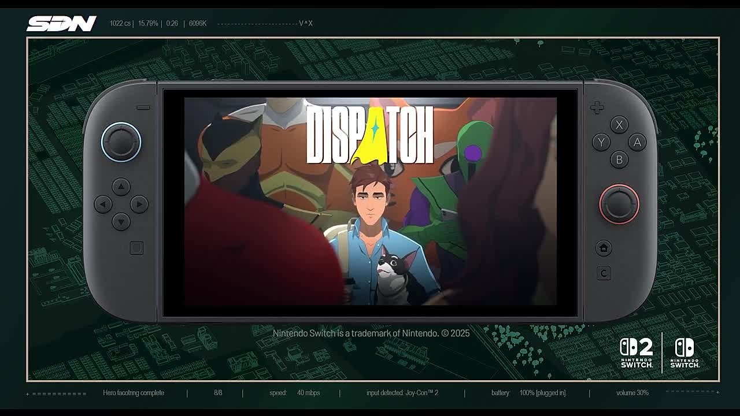The image size is (740, 416).
Task: Click the Nintendo Switch 2 logo
Action: point(637,353)
